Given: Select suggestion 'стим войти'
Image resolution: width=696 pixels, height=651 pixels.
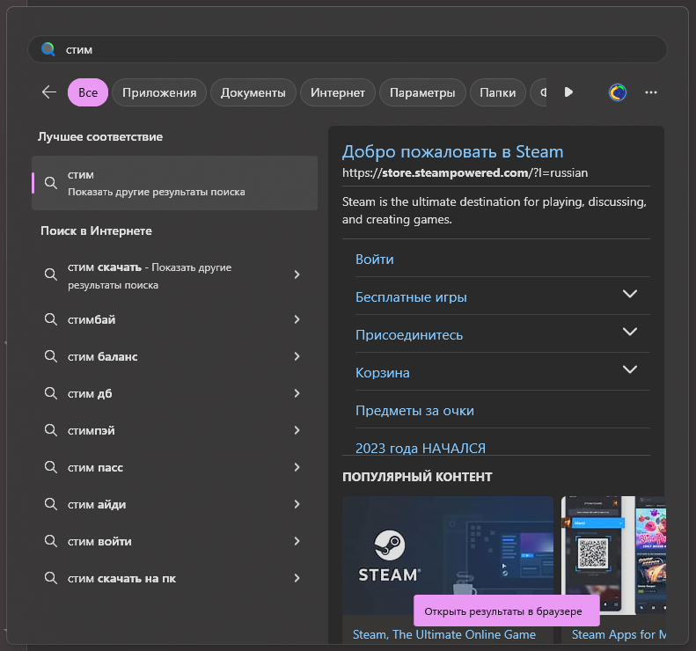Looking at the screenshot, I should [x=174, y=541].
